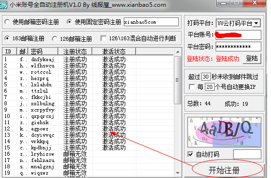Select row with password wlfhsvcu
271x178 pixels.
click(88, 66)
